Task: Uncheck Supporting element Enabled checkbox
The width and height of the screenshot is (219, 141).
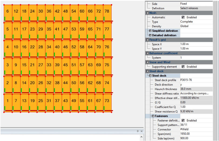Action: click(183, 67)
